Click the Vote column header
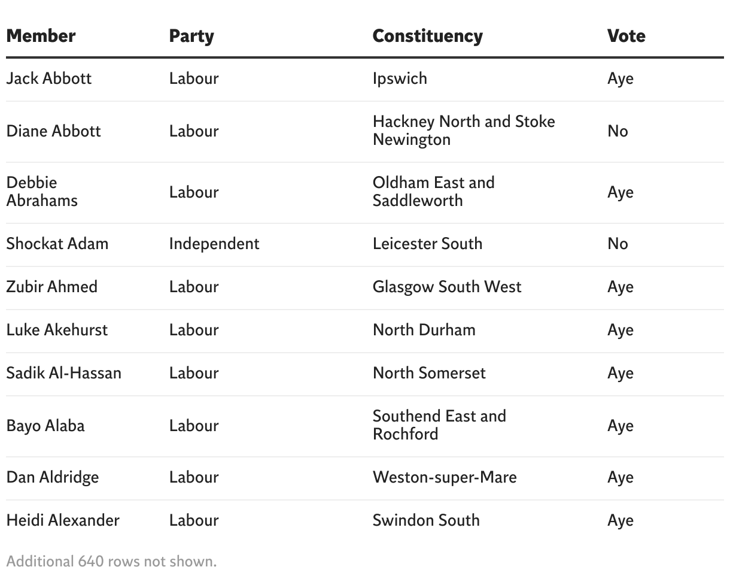Screen dimensions: 730x576 tap(626, 36)
